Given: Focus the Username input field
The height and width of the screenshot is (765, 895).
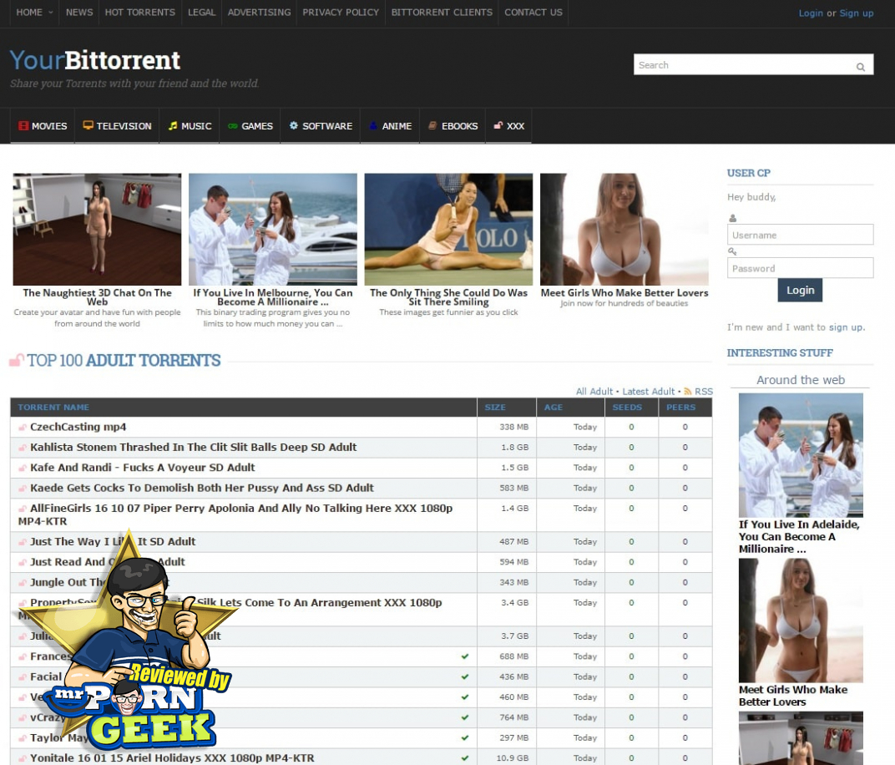Looking at the screenshot, I should click(x=801, y=235).
